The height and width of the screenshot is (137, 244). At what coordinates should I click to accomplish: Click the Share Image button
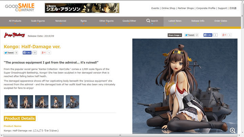(175, 35)
